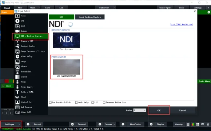
Task: Open the NDI NewTek website link
Action: (x=182, y=24)
